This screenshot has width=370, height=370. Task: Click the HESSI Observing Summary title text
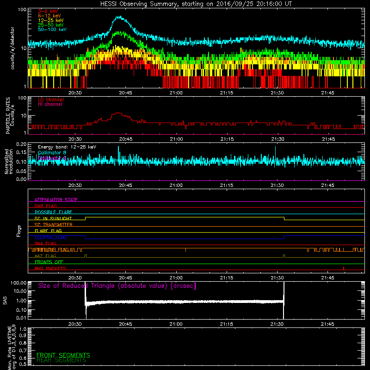point(196,4)
